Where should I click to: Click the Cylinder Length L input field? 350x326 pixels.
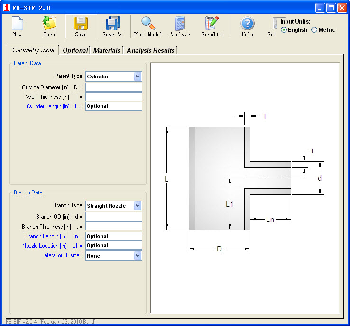(114, 106)
